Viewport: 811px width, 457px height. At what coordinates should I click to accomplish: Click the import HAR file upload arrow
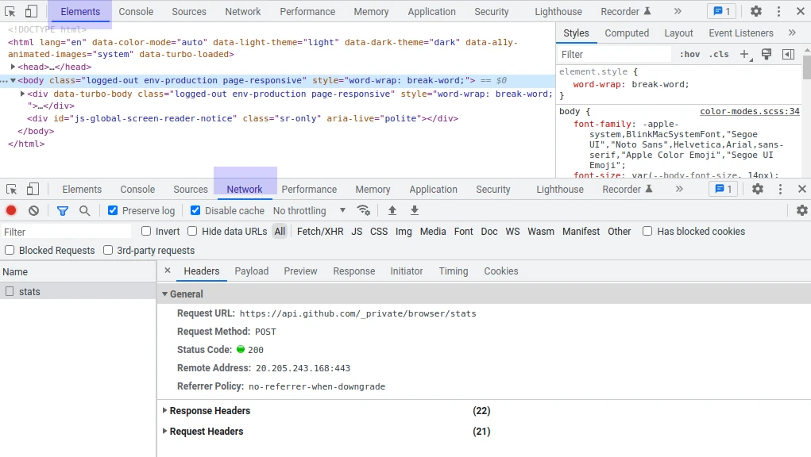click(x=392, y=210)
